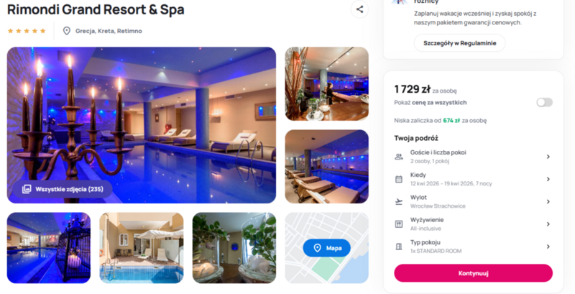Open Szczegóły w Regulaminie
This screenshot has height=294, width=575.
click(459, 43)
